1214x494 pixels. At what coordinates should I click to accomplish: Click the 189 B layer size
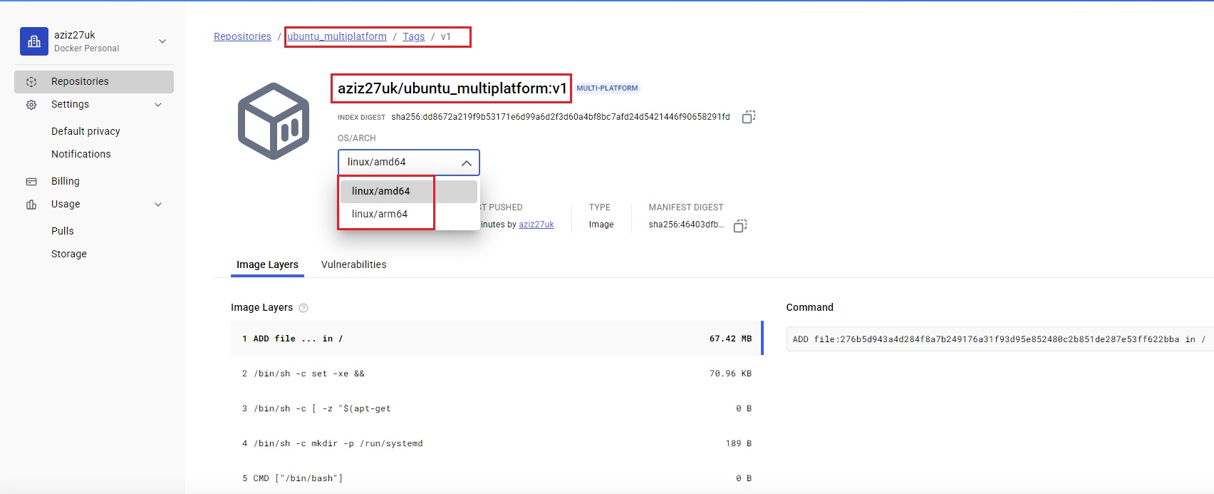[x=739, y=443]
